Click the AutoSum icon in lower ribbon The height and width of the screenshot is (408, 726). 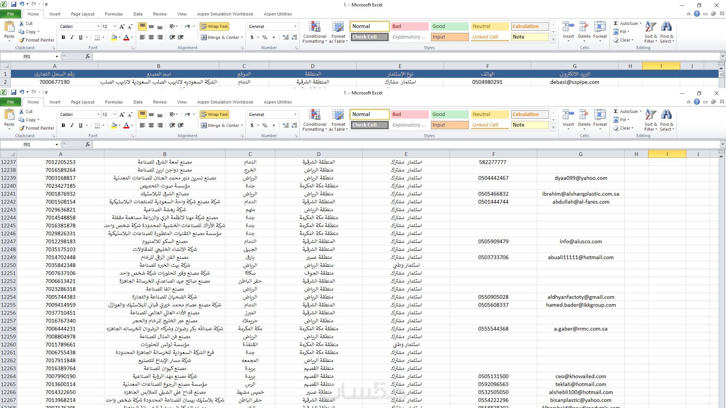point(616,111)
